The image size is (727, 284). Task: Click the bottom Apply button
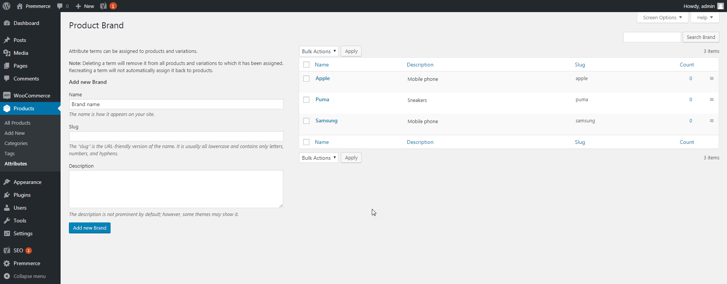[x=351, y=158]
